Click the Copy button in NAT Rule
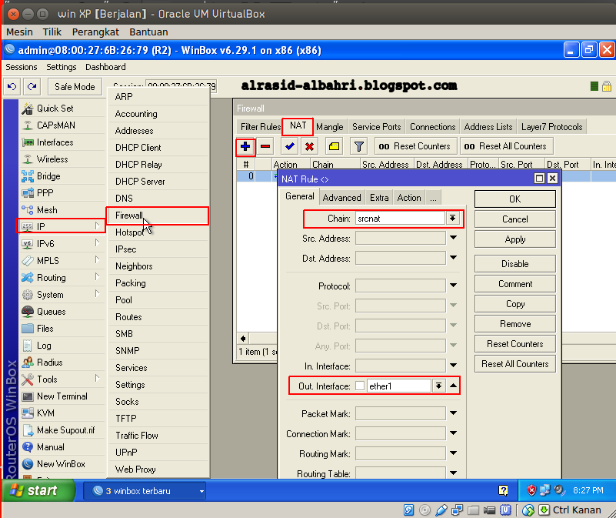Viewport: 616px width, 518px height. coord(515,303)
